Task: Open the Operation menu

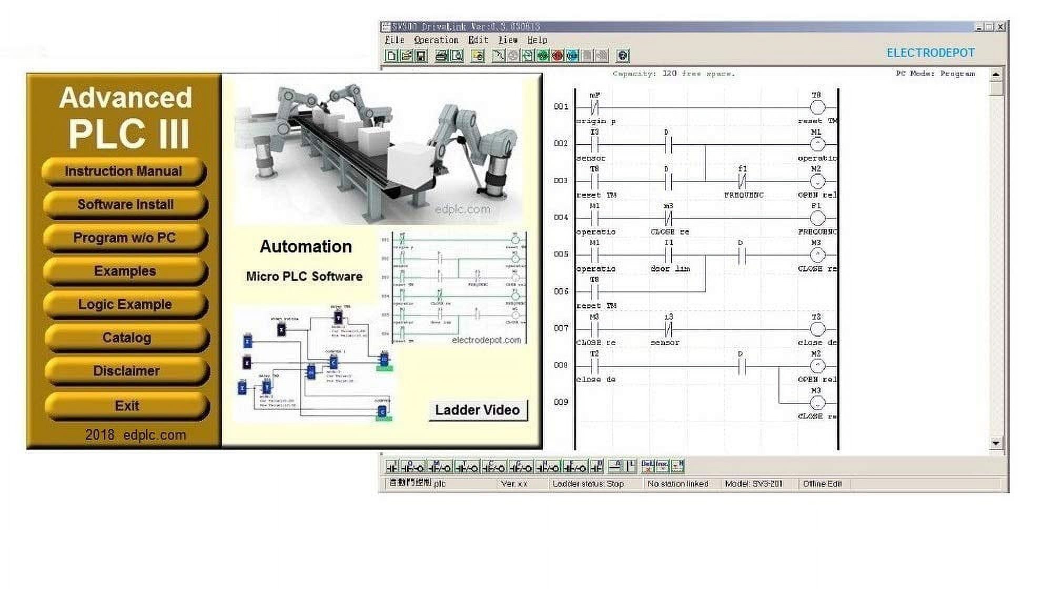Action: [435, 40]
